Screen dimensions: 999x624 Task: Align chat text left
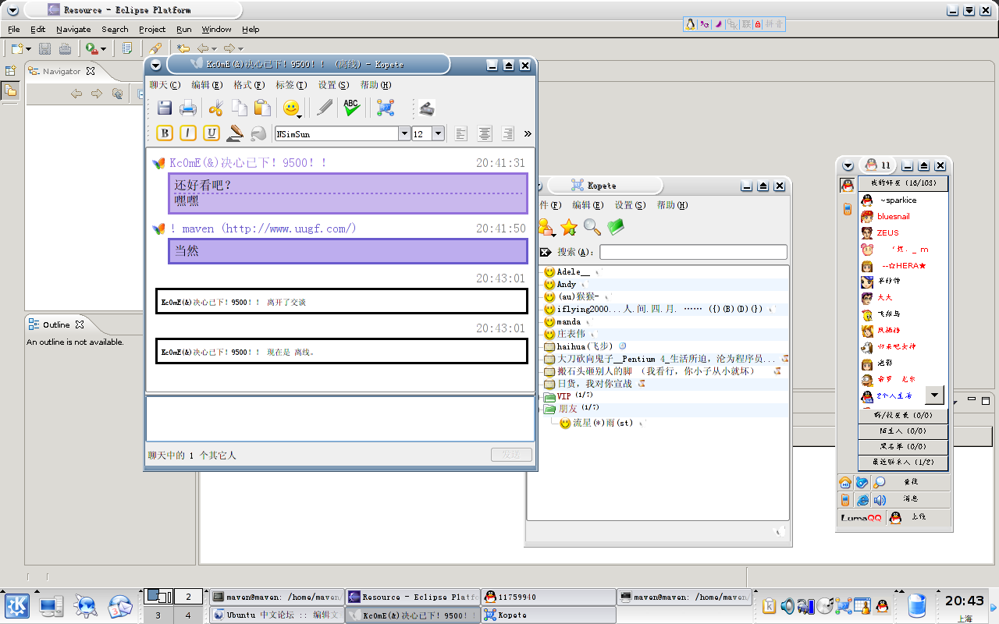click(461, 134)
